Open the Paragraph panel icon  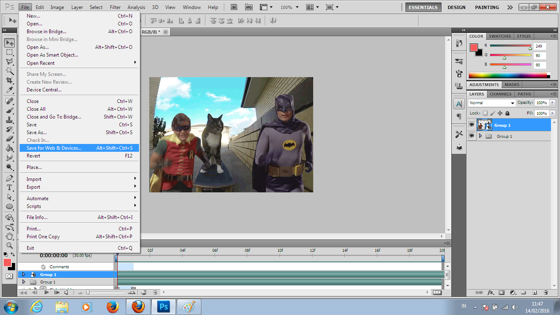coord(459,116)
